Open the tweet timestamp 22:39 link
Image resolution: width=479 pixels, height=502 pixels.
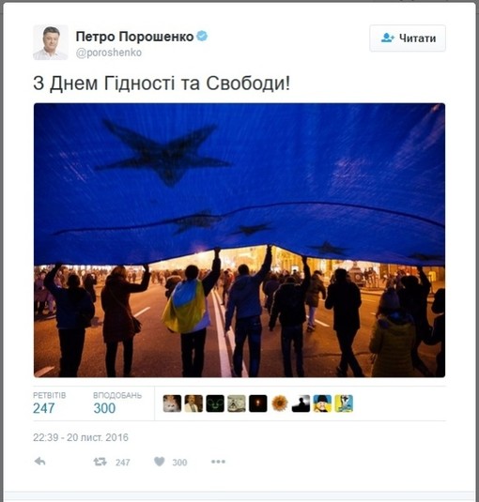tap(81, 437)
